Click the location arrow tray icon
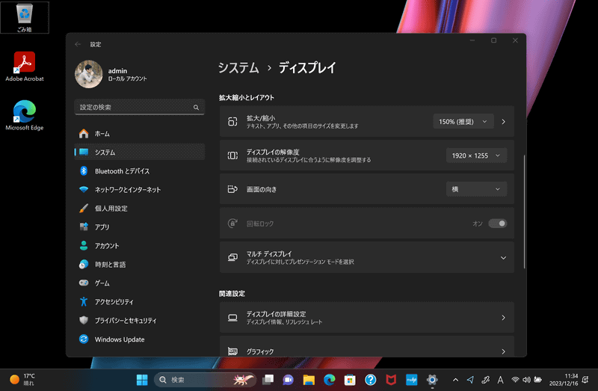Image resolution: width=598 pixels, height=391 pixels. point(470,380)
